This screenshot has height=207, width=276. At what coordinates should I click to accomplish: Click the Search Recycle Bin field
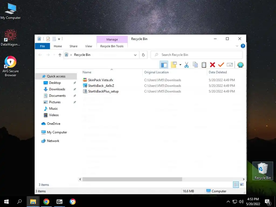click(x=196, y=55)
